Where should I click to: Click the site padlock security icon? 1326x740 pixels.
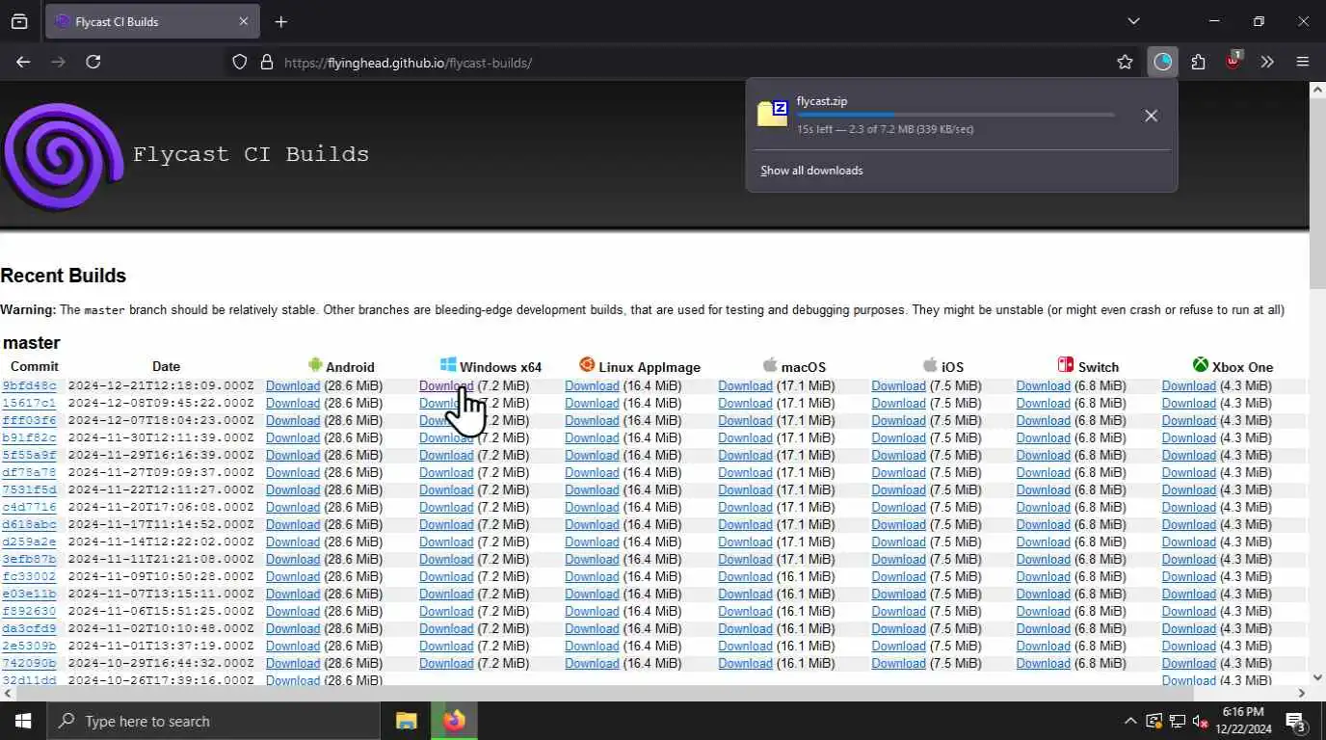tap(267, 62)
